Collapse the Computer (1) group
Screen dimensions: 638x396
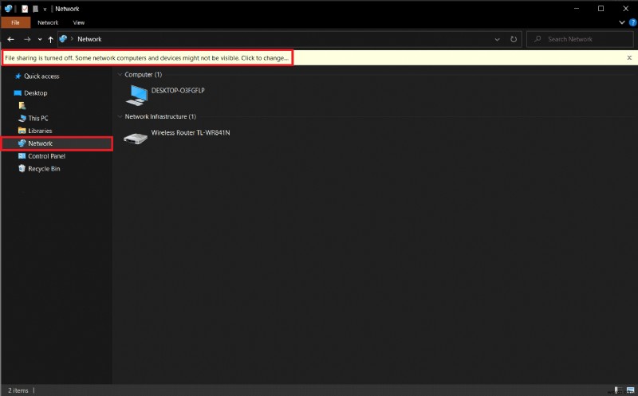(x=120, y=74)
